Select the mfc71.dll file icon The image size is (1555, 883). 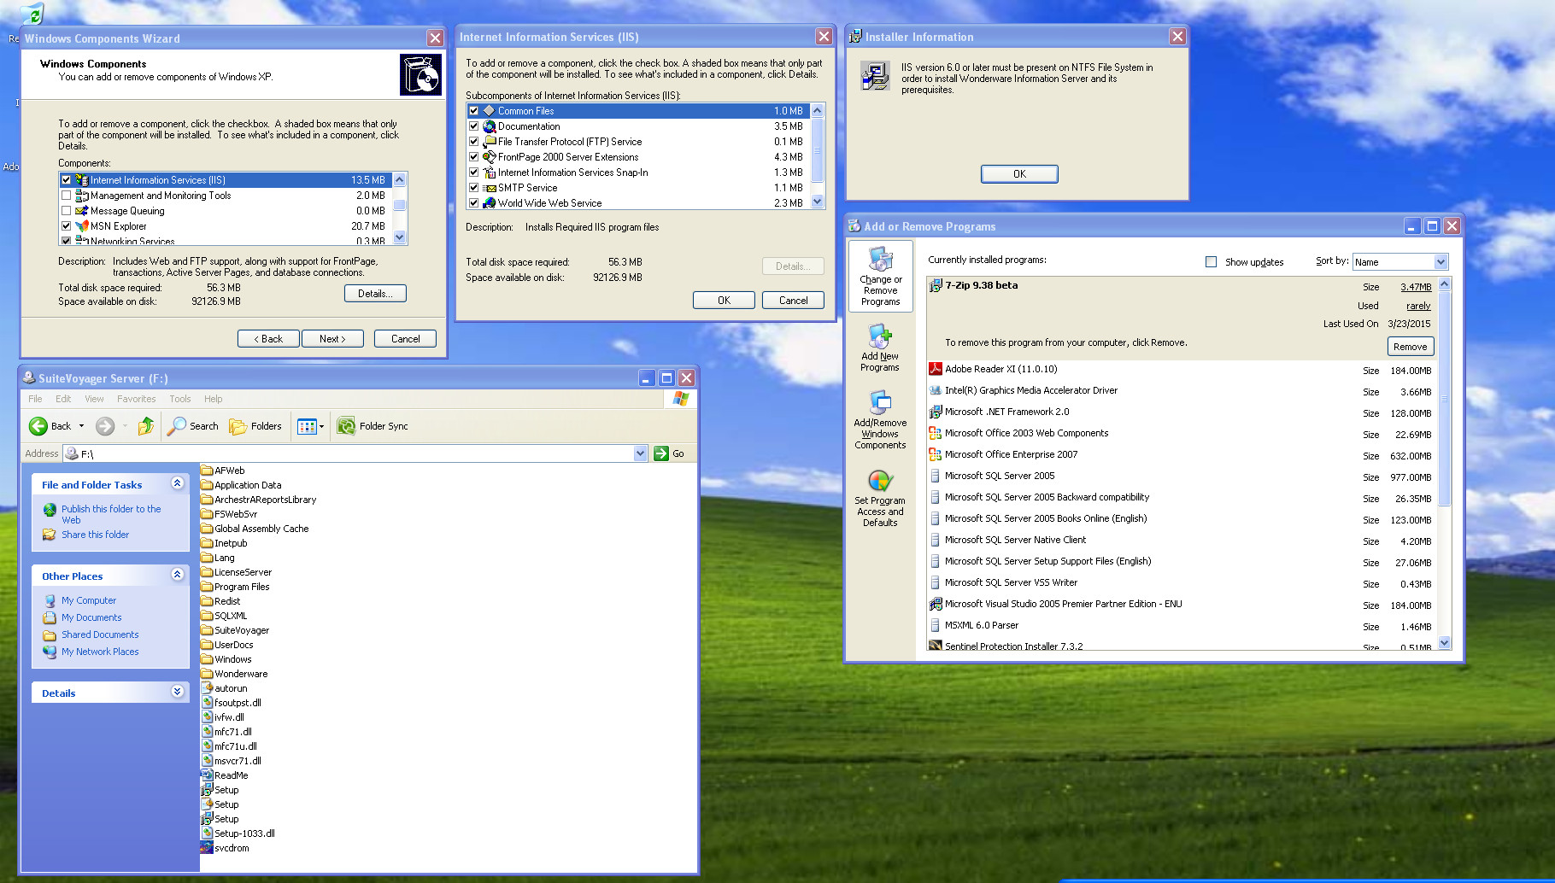click(x=207, y=732)
